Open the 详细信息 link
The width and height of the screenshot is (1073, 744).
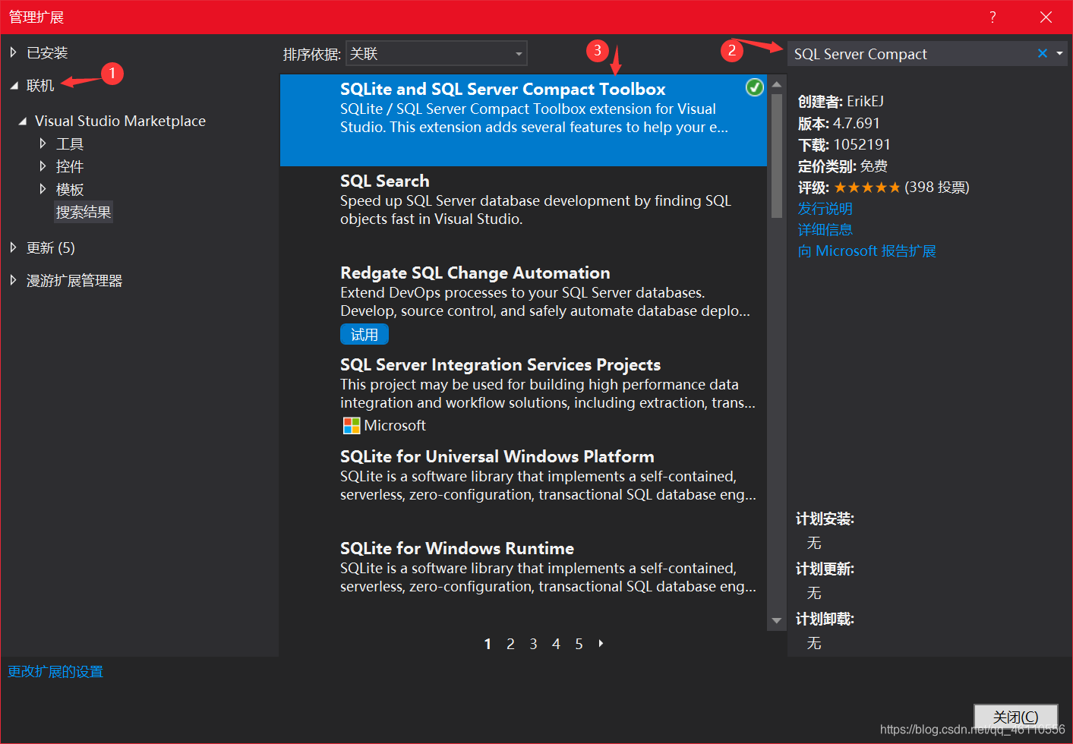click(x=825, y=229)
